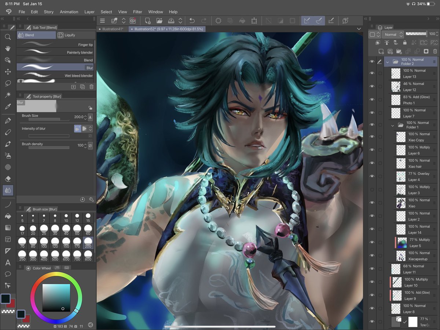440x330 pixels.
Task: Open the layer palette color dropdown
Action: [x=374, y=34]
